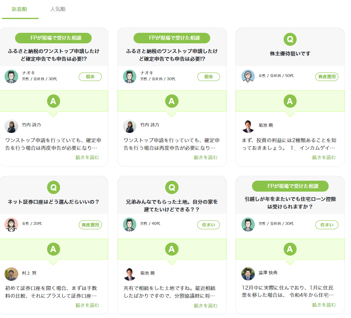Click the Q icon above ネット証券口座 question
The height and width of the screenshot is (318, 351).
coord(53,187)
